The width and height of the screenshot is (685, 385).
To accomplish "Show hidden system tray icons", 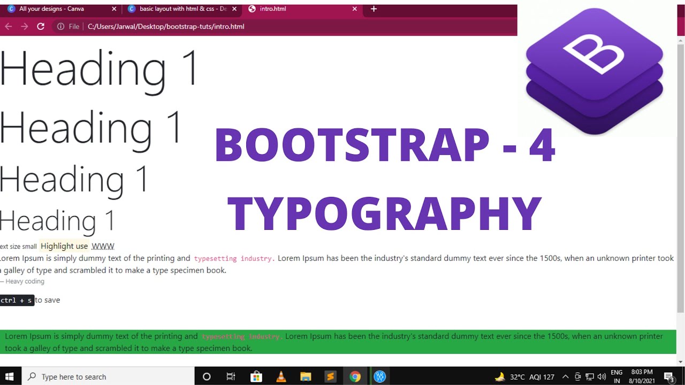I will (x=565, y=377).
